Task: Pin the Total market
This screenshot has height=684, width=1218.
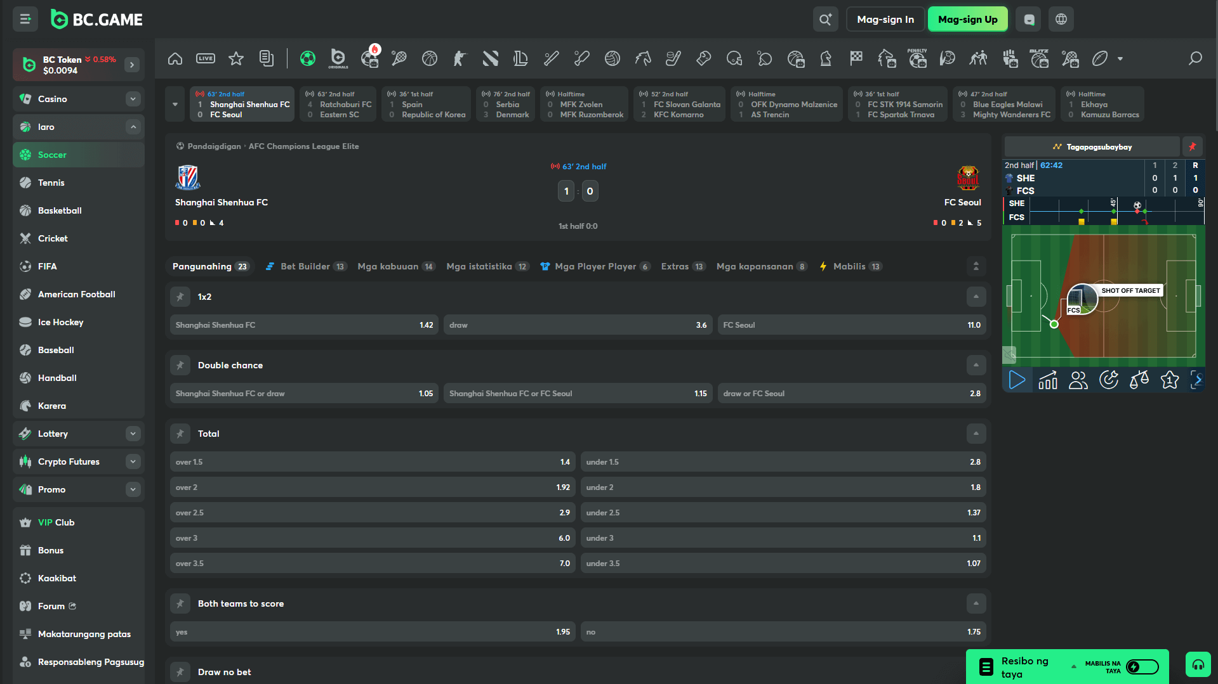Action: click(x=180, y=434)
